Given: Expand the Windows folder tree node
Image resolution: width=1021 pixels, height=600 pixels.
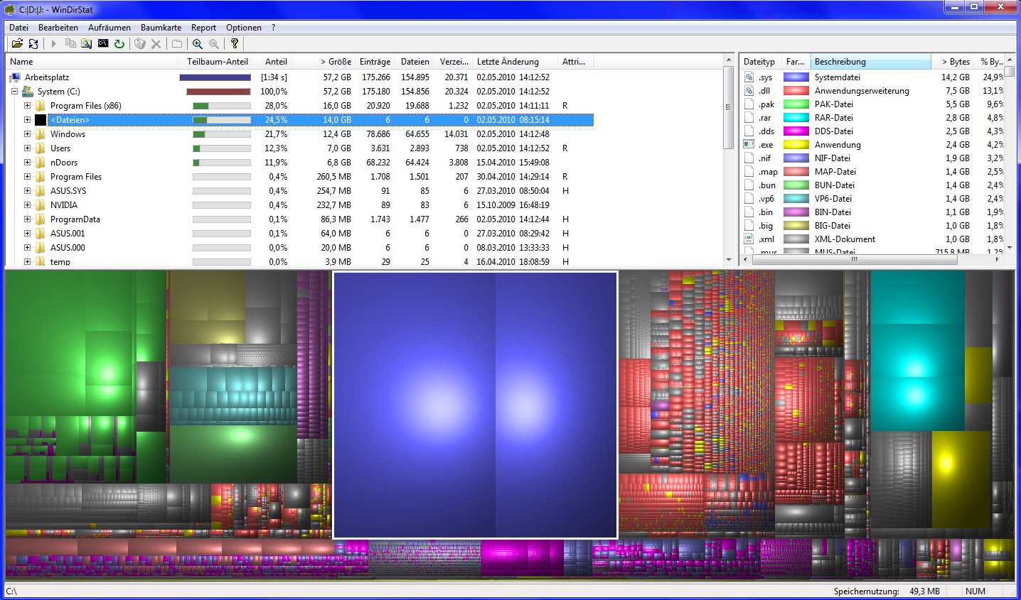Looking at the screenshot, I should 27,134.
